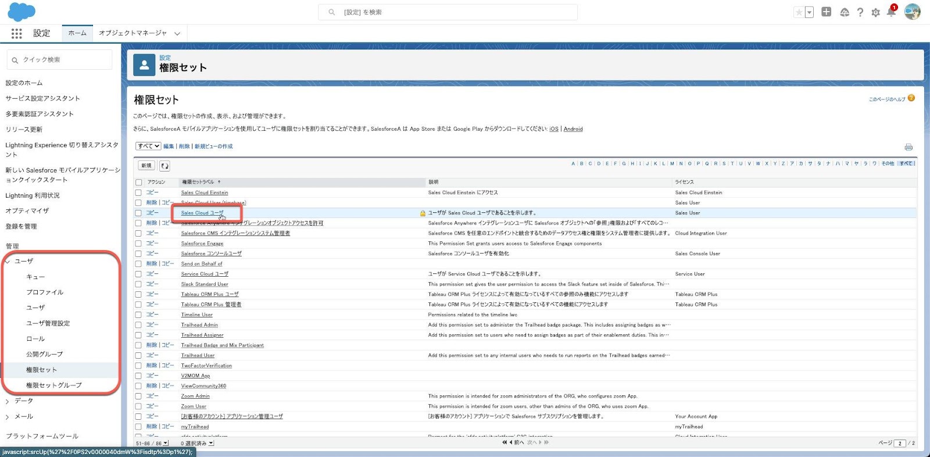930x457 pixels.
Task: Select 公開グループ in the sidebar tree
Action: click(44, 354)
